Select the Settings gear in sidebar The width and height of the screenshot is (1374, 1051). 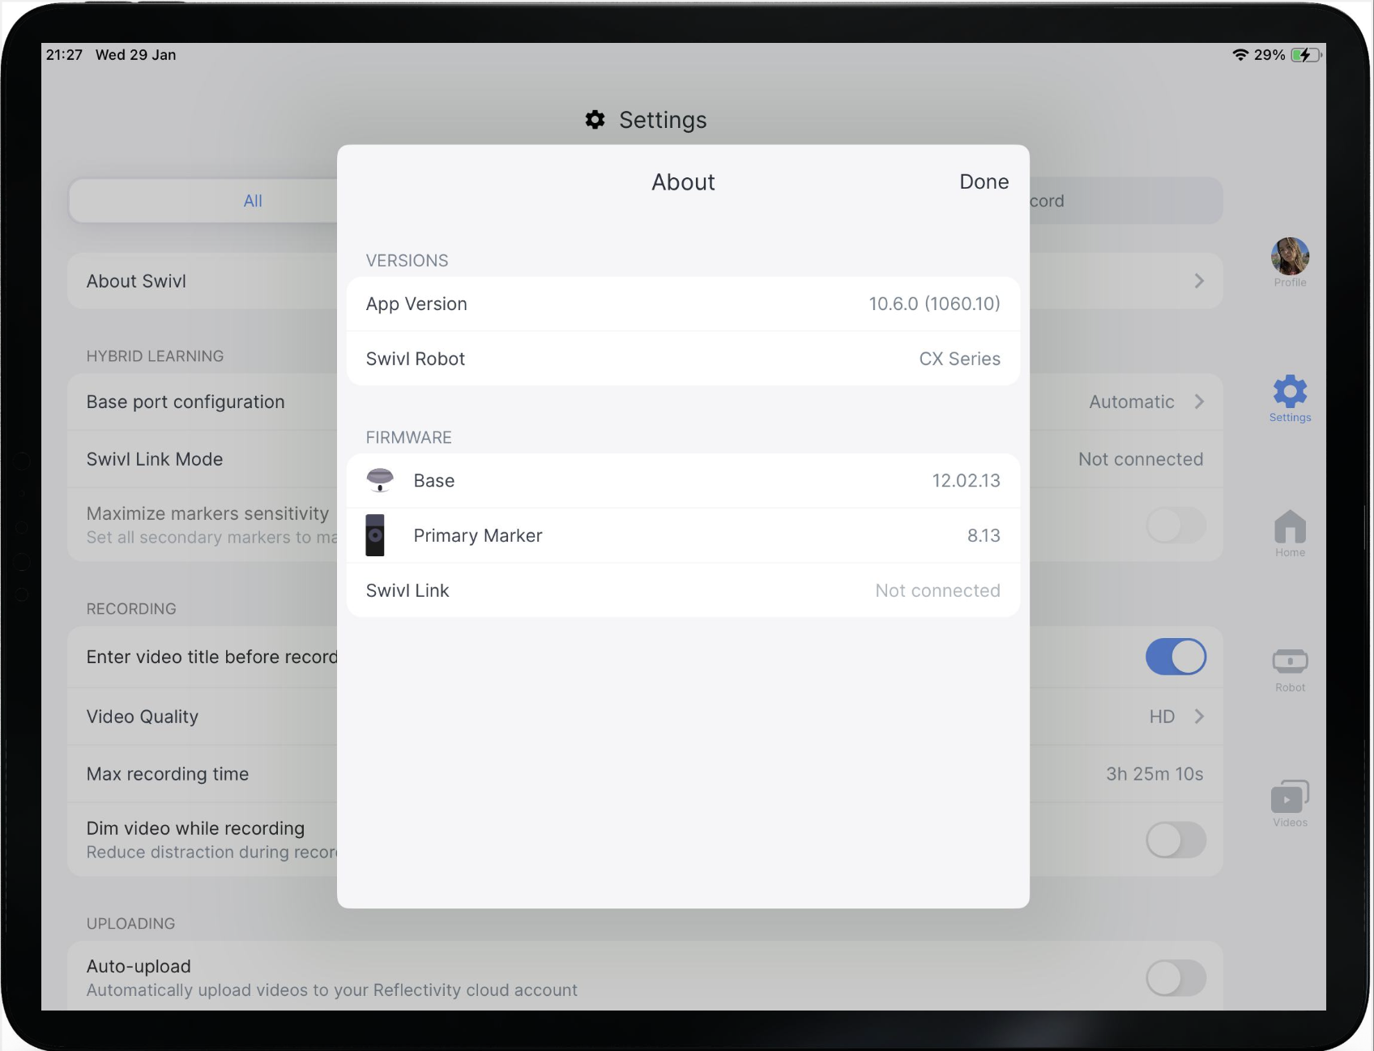coord(1290,393)
